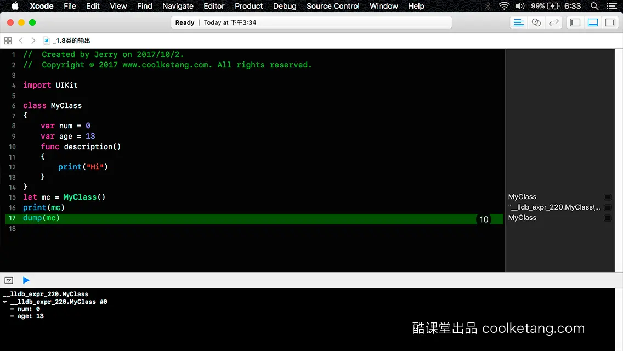Show the version editor
This screenshot has width=623, height=351.
click(x=553, y=22)
